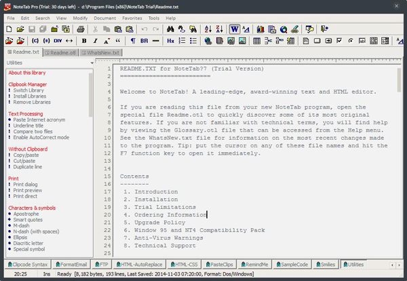Click the Paste clipboard icon
This screenshot has width=407, height=281.
tap(118, 29)
